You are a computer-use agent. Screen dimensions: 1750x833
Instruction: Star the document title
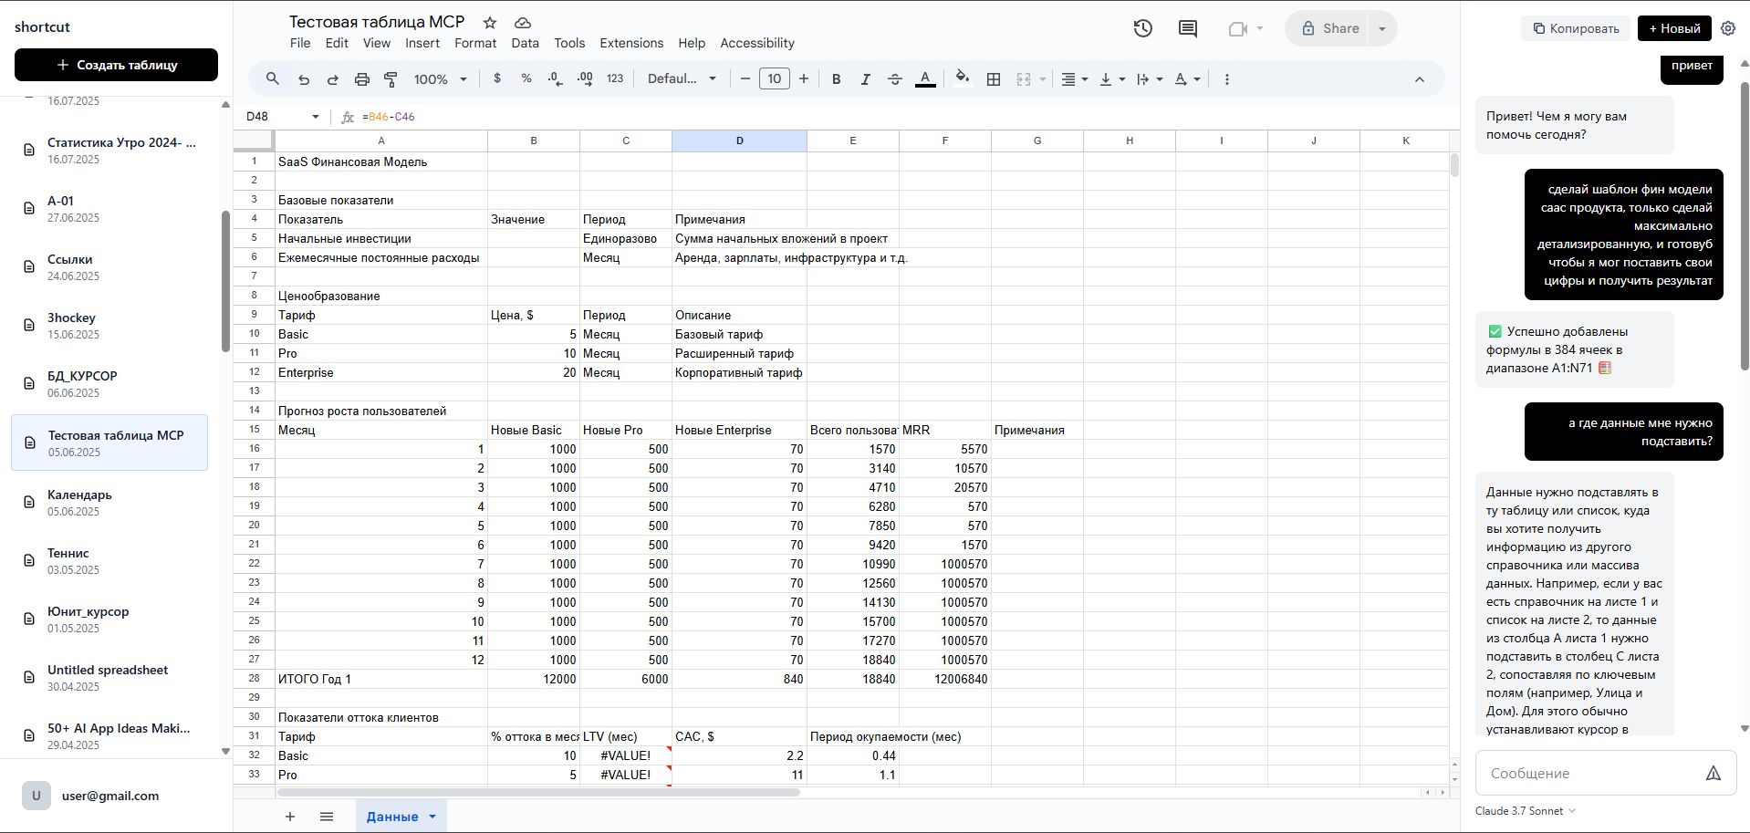(x=490, y=22)
